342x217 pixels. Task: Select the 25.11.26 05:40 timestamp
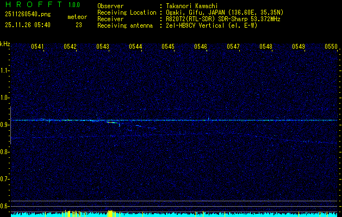[27, 25]
